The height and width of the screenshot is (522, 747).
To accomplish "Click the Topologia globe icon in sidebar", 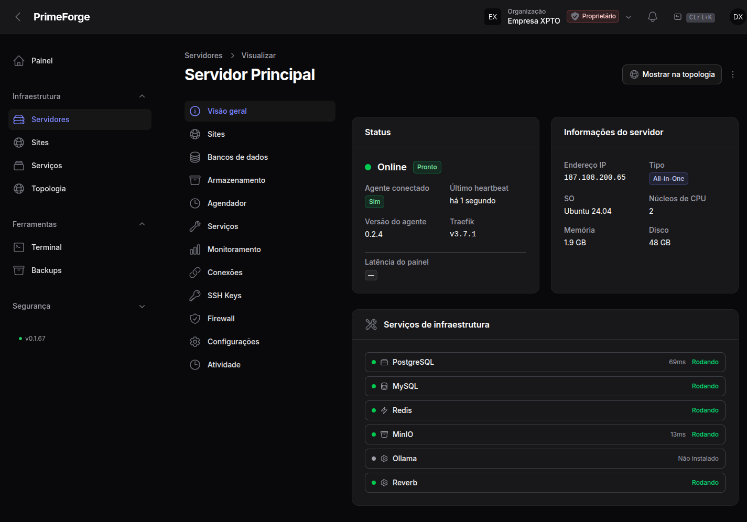I will coord(19,189).
